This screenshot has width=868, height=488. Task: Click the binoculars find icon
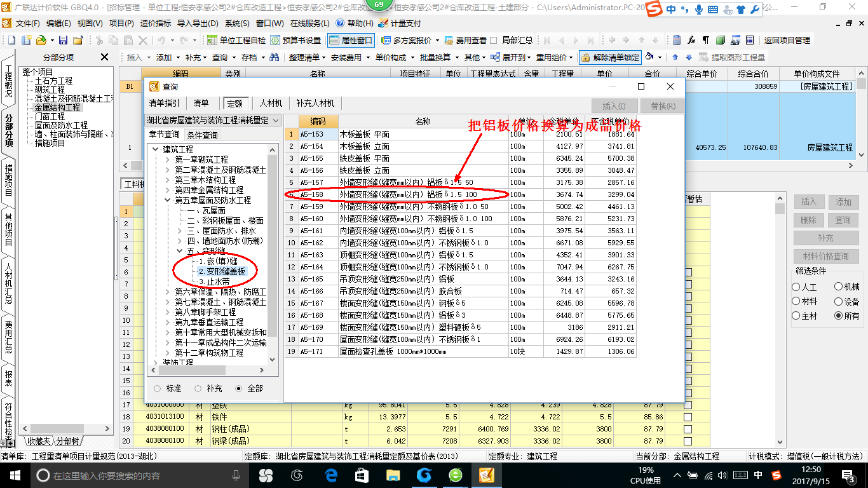click(275, 57)
